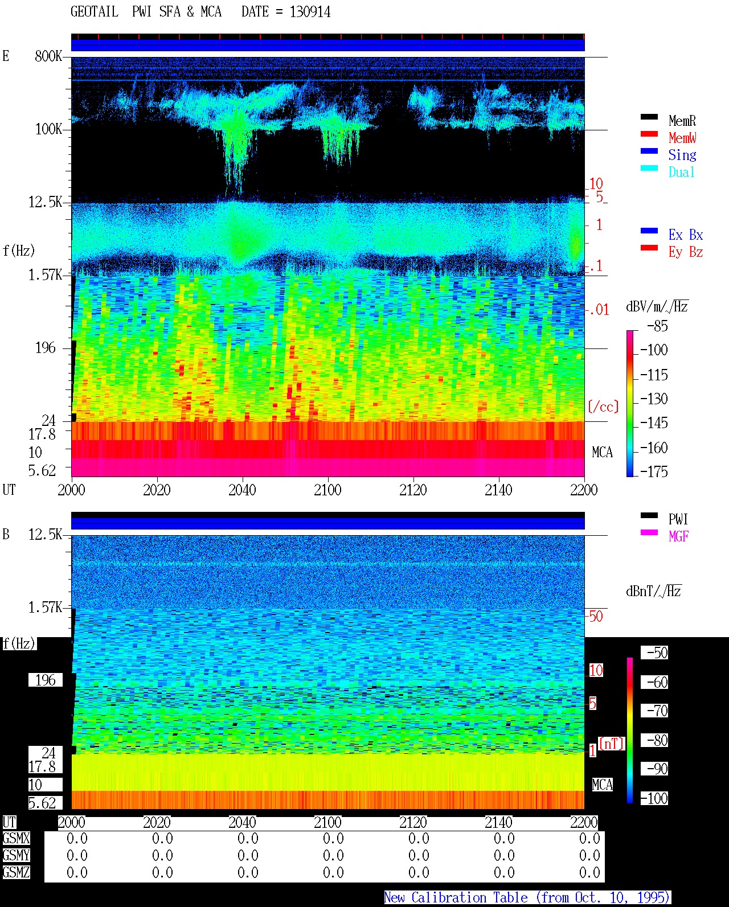
Task: Click the red .01 density scale label
Action: [599, 310]
